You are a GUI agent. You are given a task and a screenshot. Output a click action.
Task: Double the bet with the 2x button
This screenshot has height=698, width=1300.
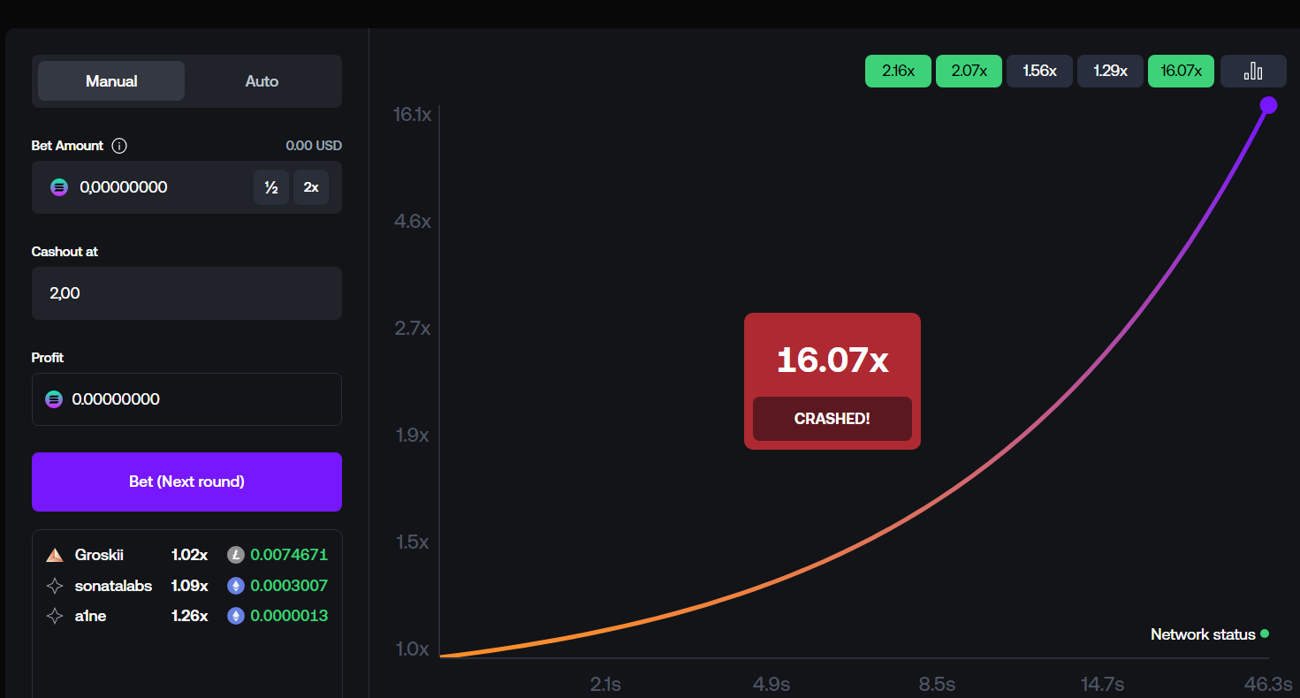pos(311,187)
